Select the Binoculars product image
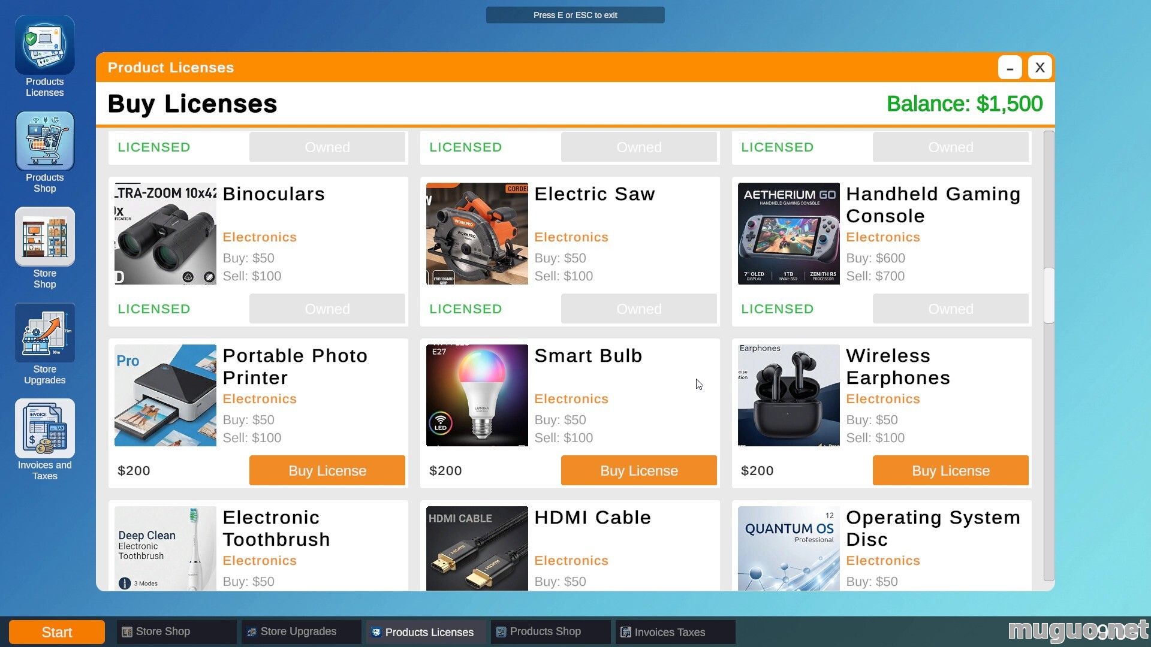The width and height of the screenshot is (1151, 647). pyautogui.click(x=165, y=234)
